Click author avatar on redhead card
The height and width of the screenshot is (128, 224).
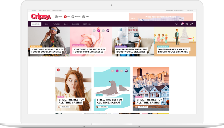click(58, 107)
